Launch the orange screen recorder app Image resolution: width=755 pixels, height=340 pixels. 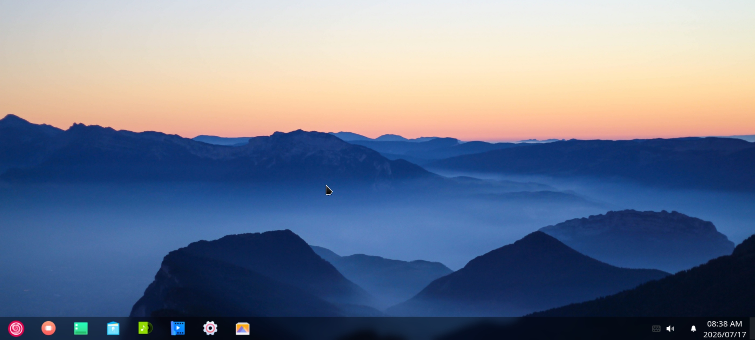click(49, 328)
